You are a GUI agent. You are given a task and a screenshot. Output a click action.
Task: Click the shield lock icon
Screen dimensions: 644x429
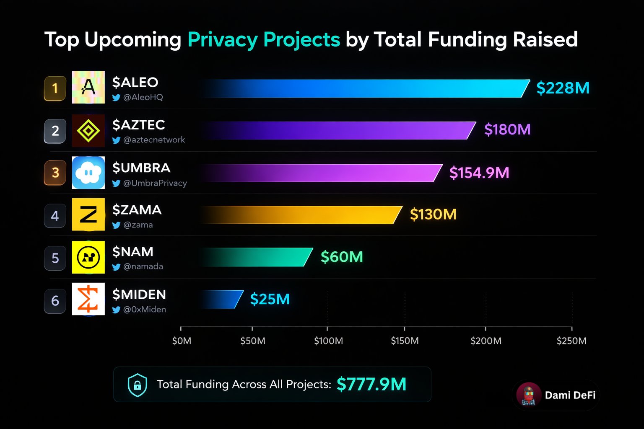(137, 385)
